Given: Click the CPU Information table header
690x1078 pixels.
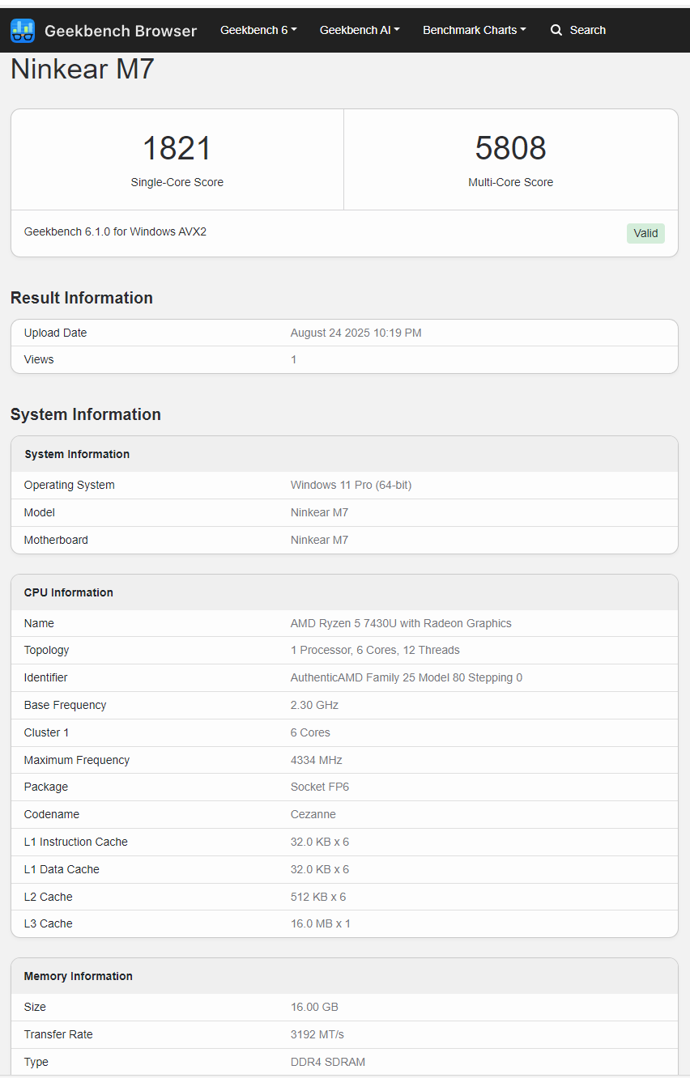Looking at the screenshot, I should click(x=344, y=592).
